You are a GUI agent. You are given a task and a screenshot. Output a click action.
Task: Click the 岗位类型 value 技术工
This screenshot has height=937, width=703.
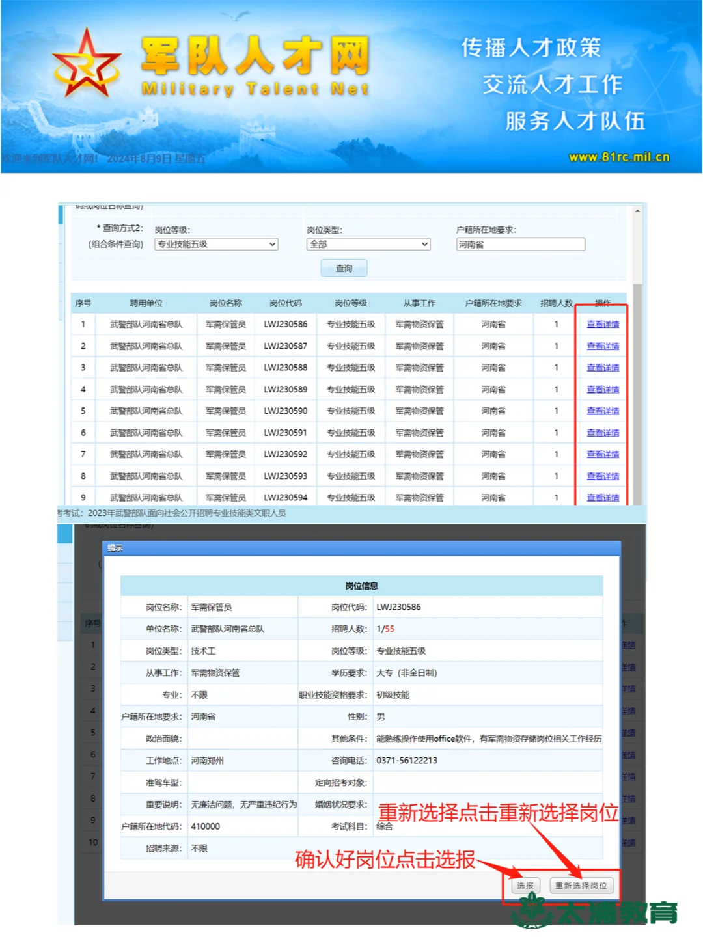point(203,651)
